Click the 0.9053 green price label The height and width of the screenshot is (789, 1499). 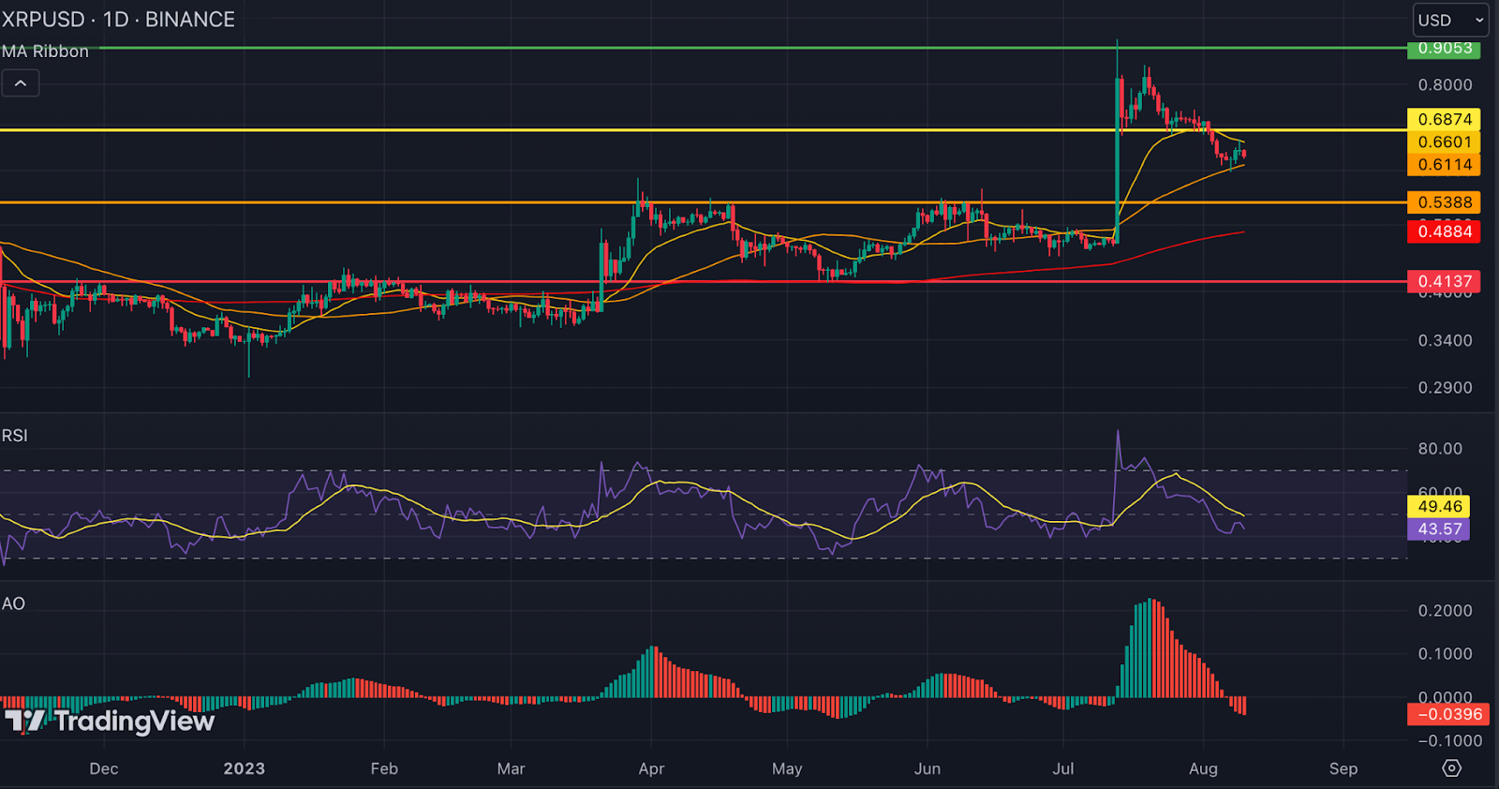click(1444, 49)
